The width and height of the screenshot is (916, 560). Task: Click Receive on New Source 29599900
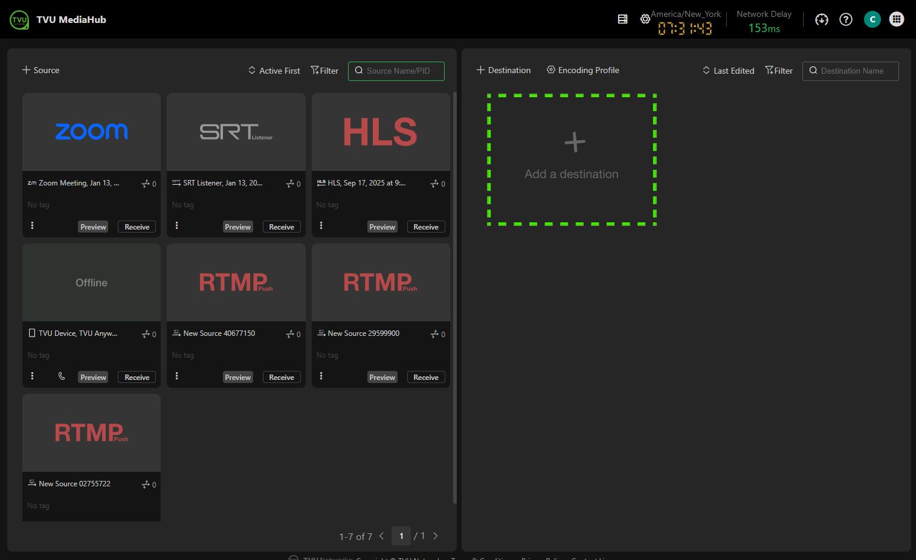point(426,377)
